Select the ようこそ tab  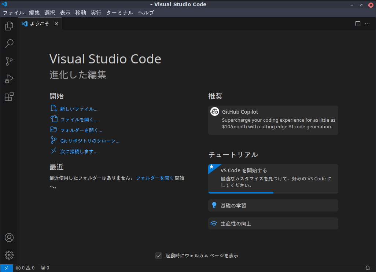point(40,24)
